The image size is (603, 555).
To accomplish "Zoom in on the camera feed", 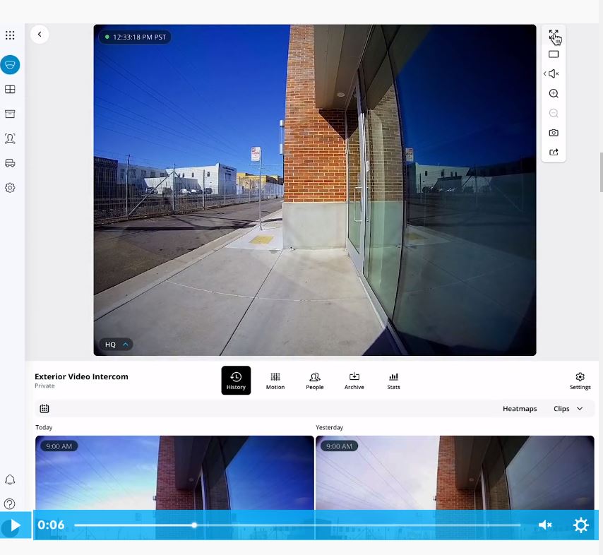I will tap(554, 93).
